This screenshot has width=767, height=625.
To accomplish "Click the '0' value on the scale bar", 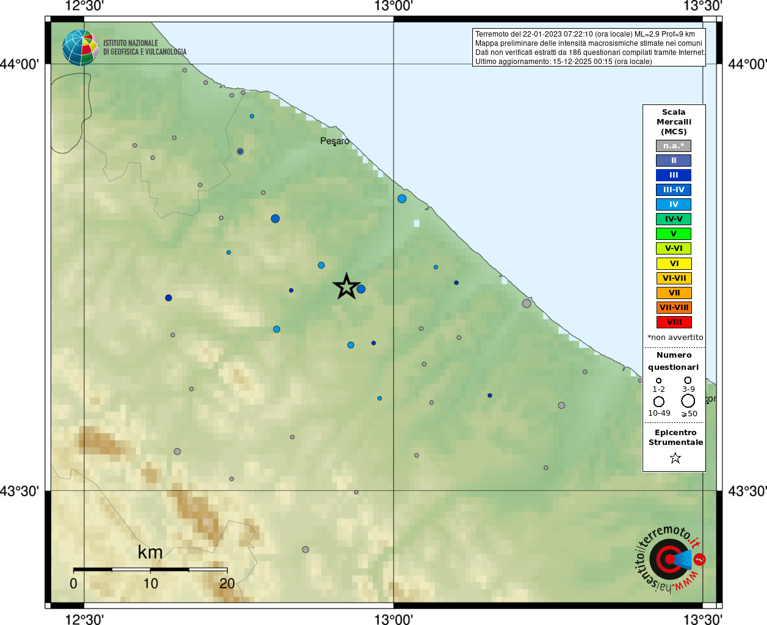I will tap(73, 583).
